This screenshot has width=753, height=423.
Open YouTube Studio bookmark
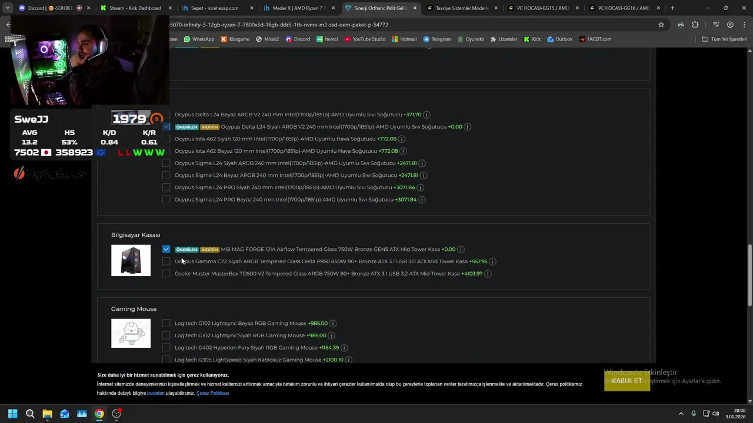click(365, 39)
